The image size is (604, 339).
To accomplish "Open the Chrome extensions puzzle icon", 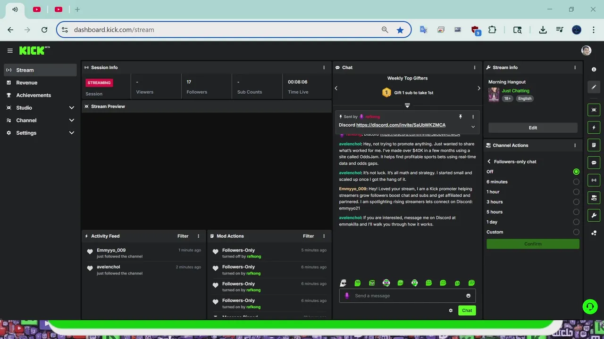I will pyautogui.click(x=492, y=30).
